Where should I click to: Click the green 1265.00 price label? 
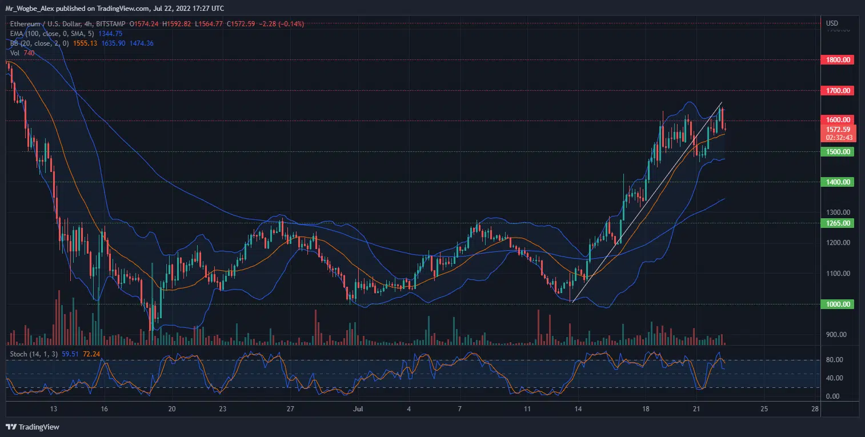[837, 223]
